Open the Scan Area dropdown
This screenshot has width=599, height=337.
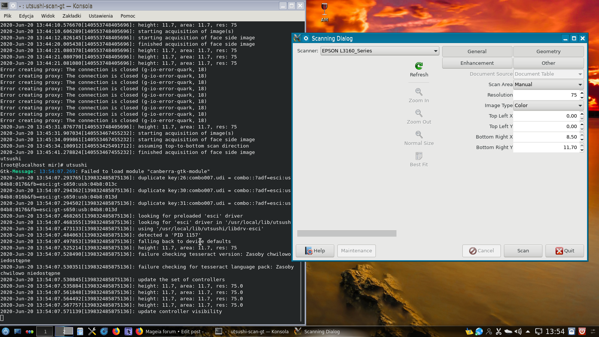[548, 85]
